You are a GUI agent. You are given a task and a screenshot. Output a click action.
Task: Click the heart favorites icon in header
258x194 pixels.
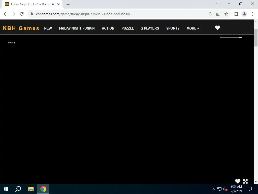[217, 28]
